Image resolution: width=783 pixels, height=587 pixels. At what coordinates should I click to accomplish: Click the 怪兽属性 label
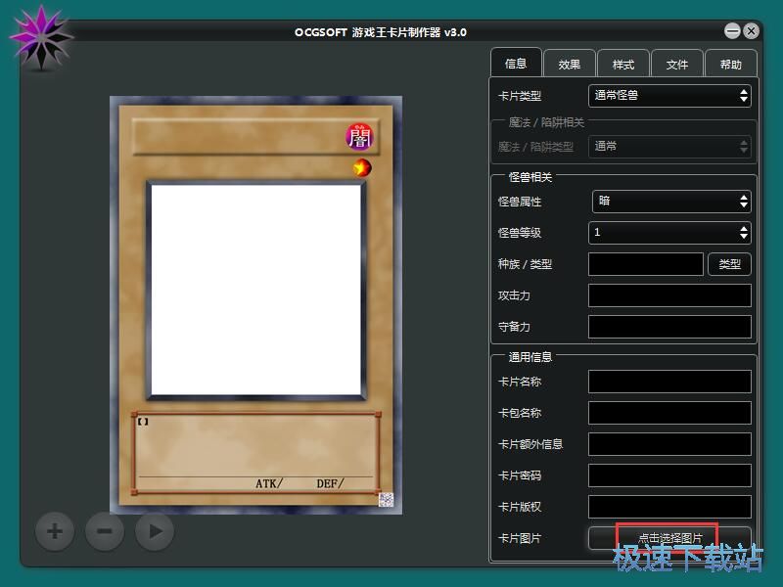(x=520, y=202)
